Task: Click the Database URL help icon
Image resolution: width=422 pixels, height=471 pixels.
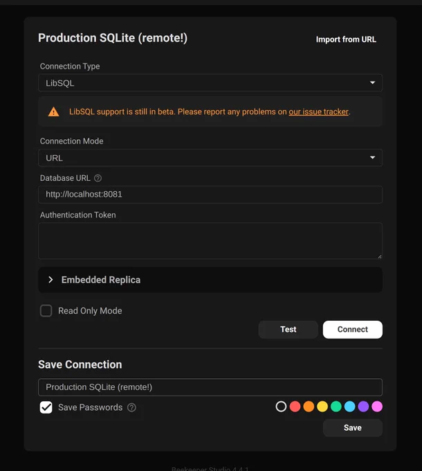Action: click(x=98, y=178)
